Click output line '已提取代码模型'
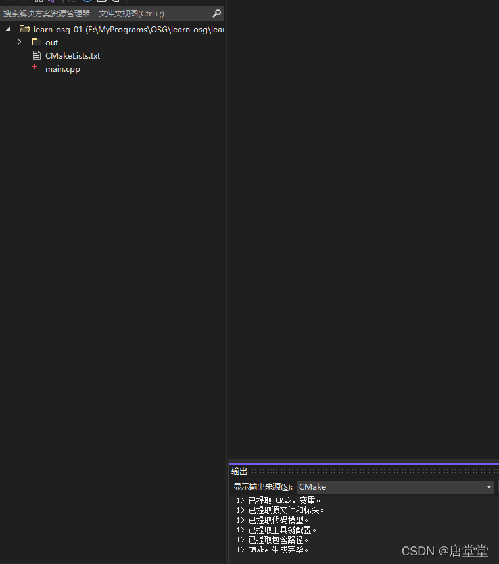 (272, 520)
